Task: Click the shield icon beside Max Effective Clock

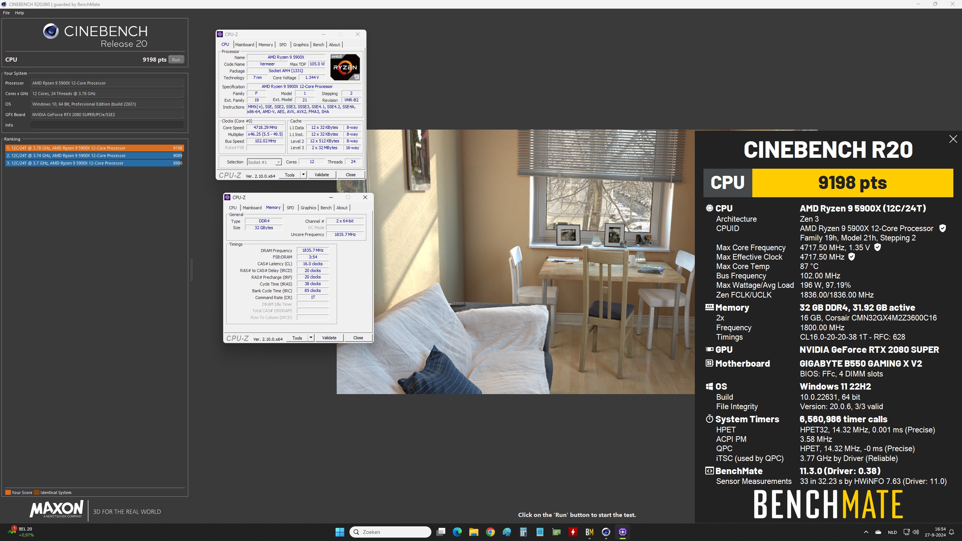Action: 852,257
